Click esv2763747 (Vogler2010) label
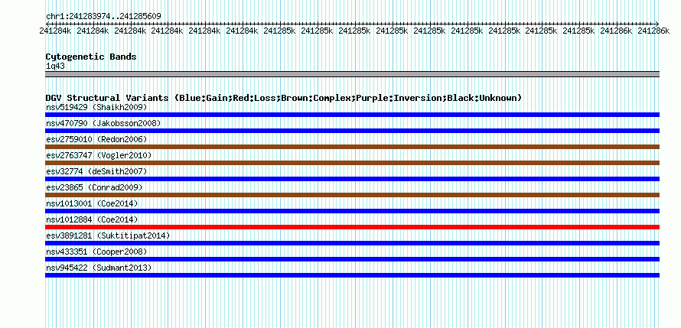This screenshot has height=328, width=681. click(x=99, y=155)
